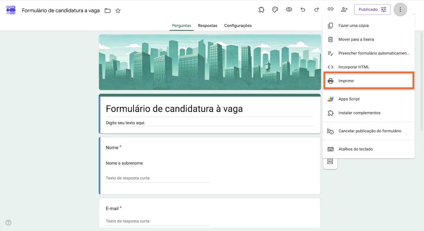This screenshot has height=231, width=424.
Task: Open the theme customization palette icon
Action: (x=275, y=10)
